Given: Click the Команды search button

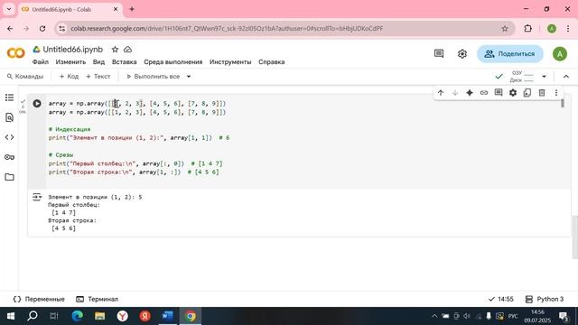Looking at the screenshot, I should pos(25,76).
